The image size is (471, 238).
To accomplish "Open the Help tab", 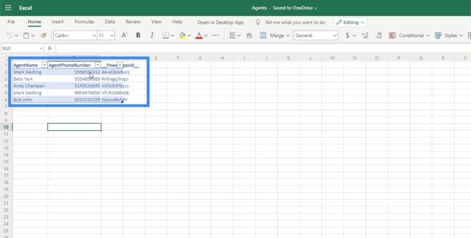I will (x=177, y=22).
